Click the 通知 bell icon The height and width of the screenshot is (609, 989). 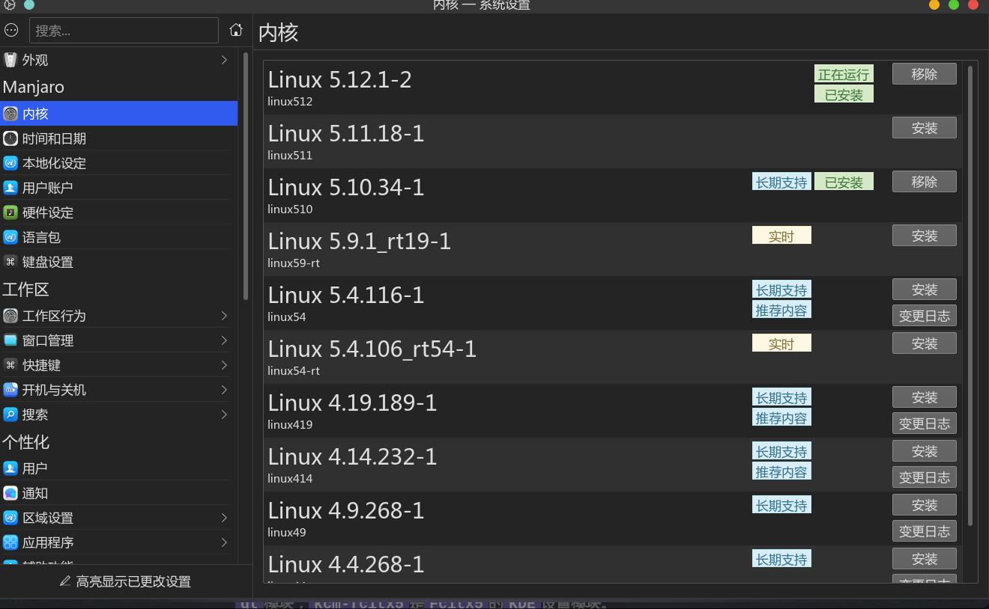(x=10, y=493)
